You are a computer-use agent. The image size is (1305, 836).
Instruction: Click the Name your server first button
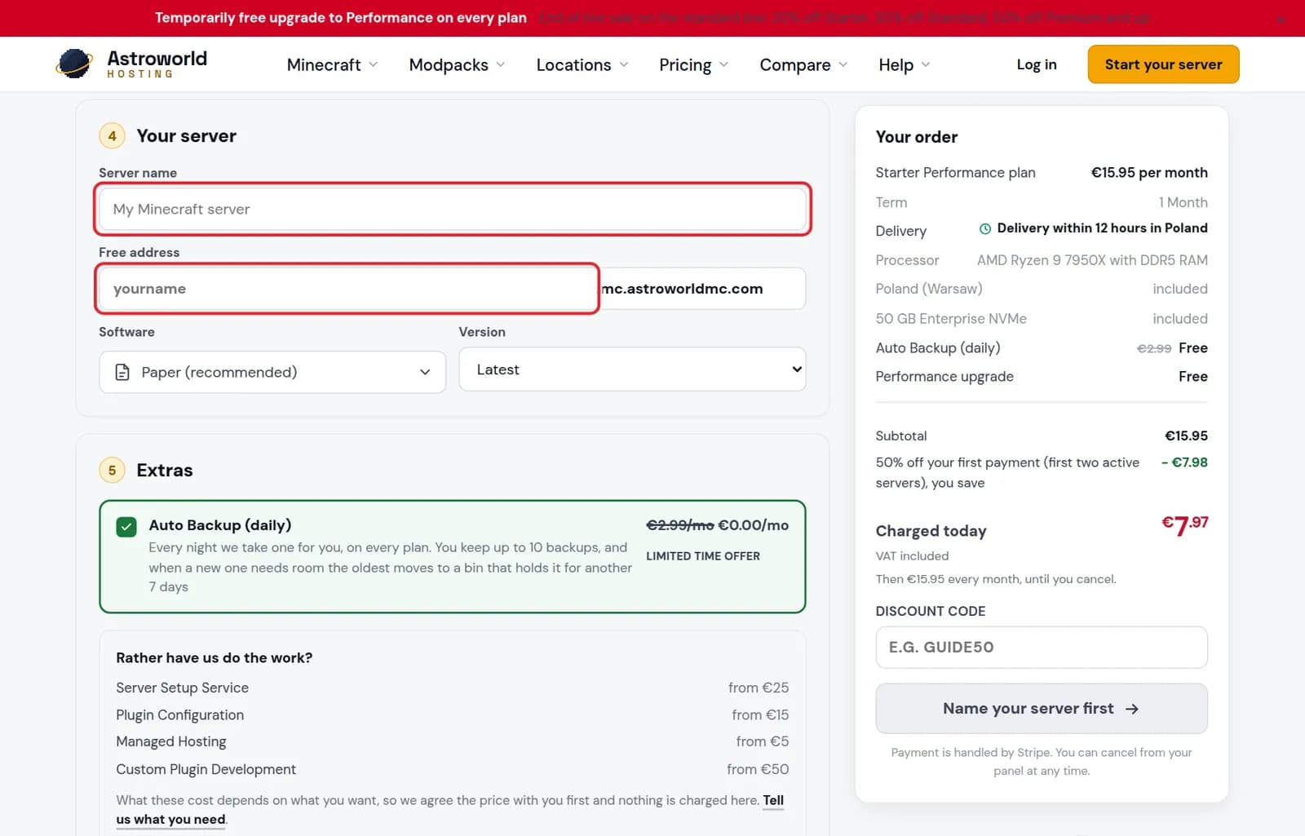tap(1042, 709)
